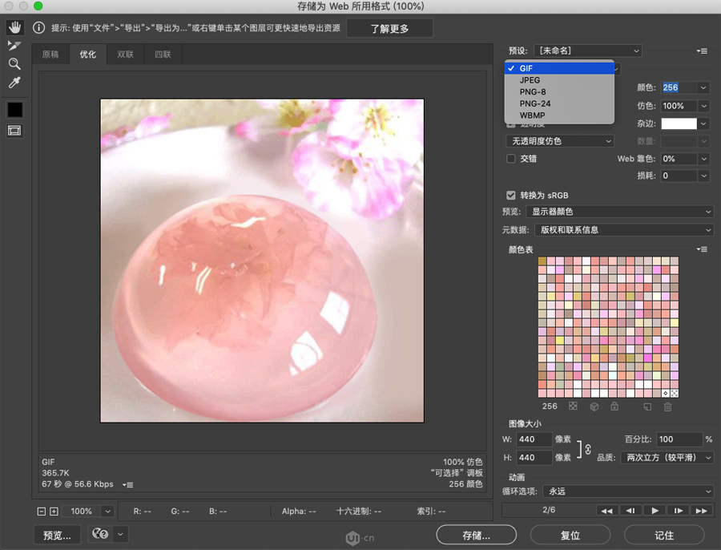Viewport: 721px width, 550px height.
Task: Choose PNG-8 from the format list
Action: pyautogui.click(x=559, y=91)
